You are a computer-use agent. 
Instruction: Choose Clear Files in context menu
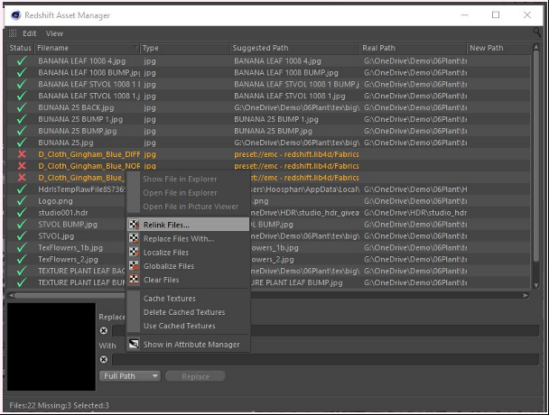point(188,280)
